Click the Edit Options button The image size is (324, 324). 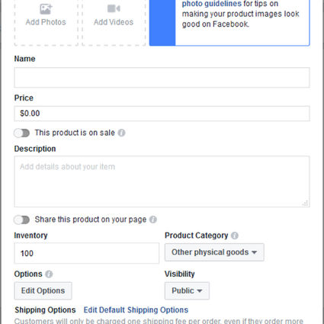point(43,290)
